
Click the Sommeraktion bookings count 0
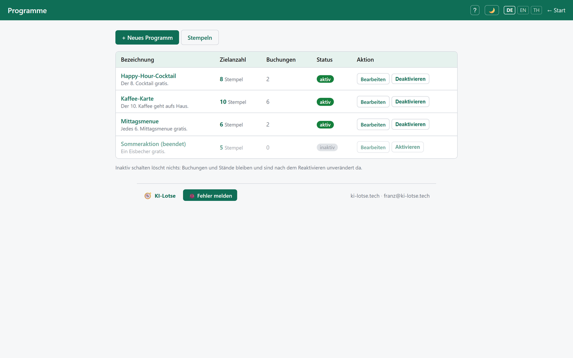268,148
